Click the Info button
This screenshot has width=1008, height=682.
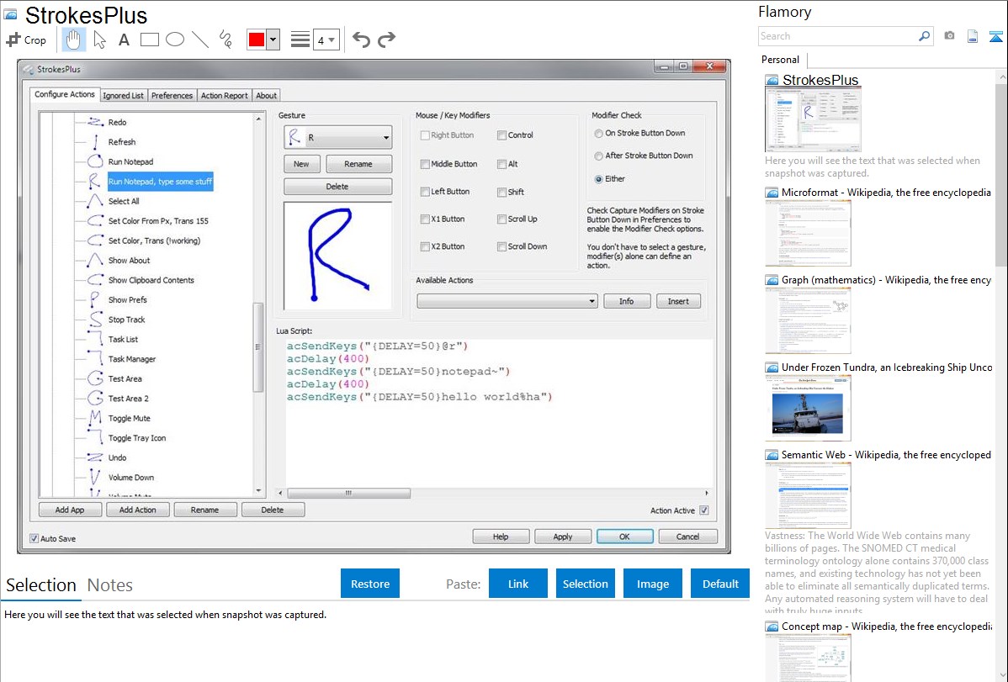626,301
